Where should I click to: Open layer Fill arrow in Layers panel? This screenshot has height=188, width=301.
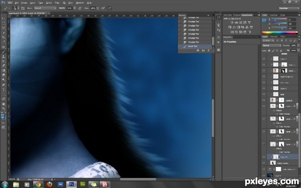coord(298,51)
